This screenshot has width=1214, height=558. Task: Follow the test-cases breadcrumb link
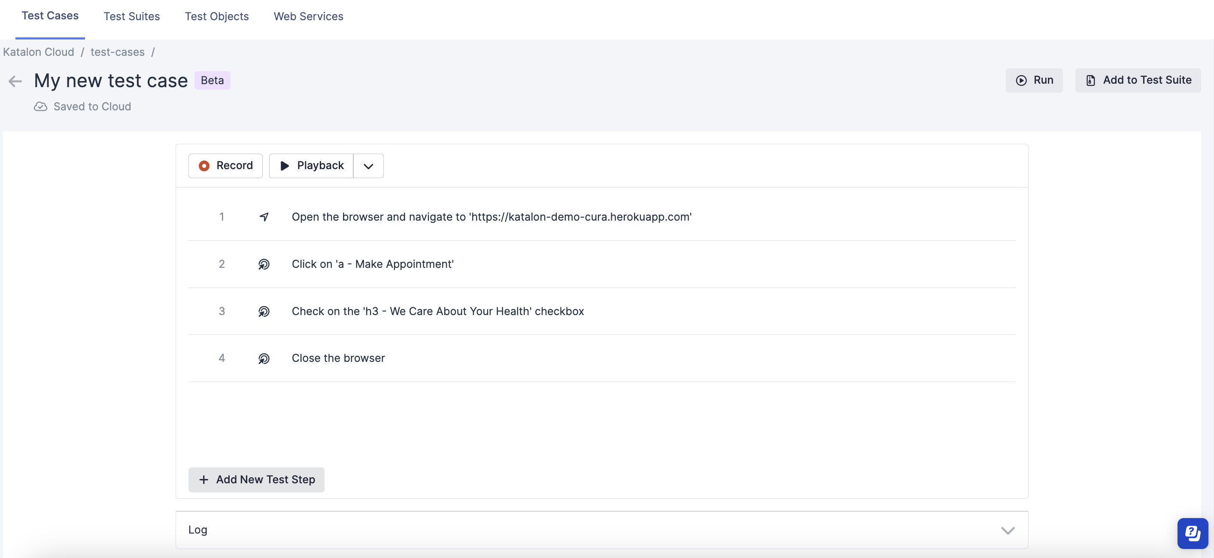(x=118, y=52)
